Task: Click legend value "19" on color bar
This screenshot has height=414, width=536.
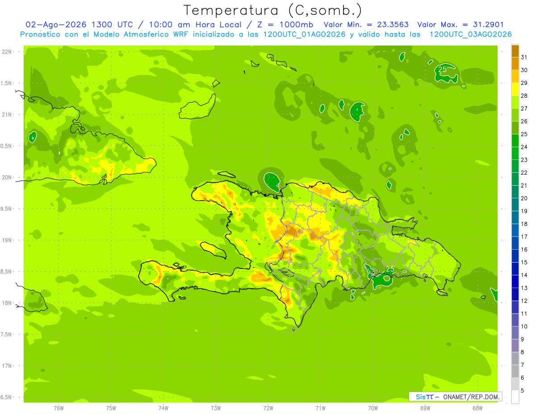Action: [x=524, y=211]
